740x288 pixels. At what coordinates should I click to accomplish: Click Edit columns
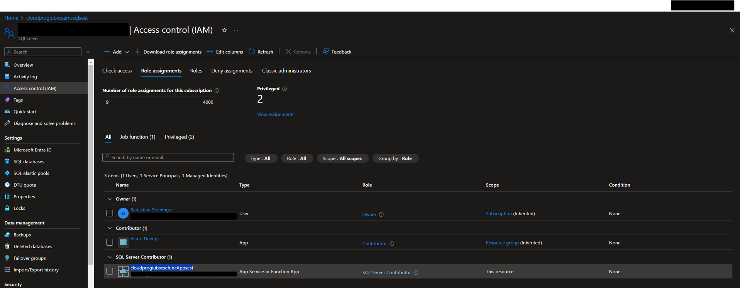(x=225, y=52)
